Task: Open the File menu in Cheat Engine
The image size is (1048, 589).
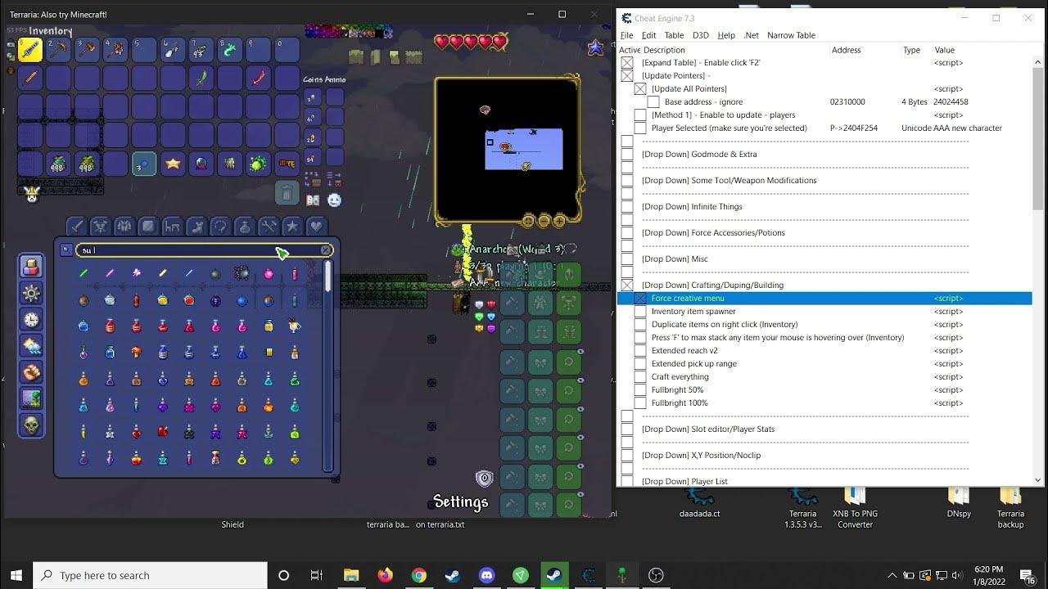Action: click(x=626, y=35)
